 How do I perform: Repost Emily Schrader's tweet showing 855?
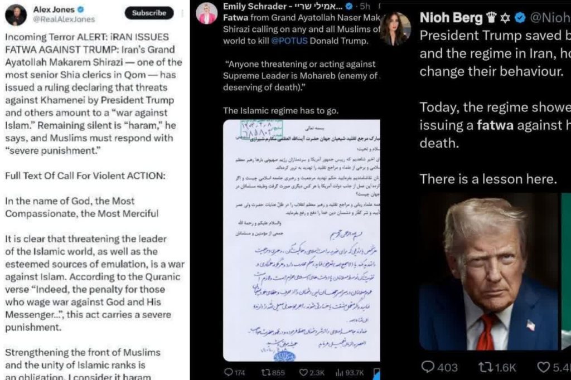(273, 372)
